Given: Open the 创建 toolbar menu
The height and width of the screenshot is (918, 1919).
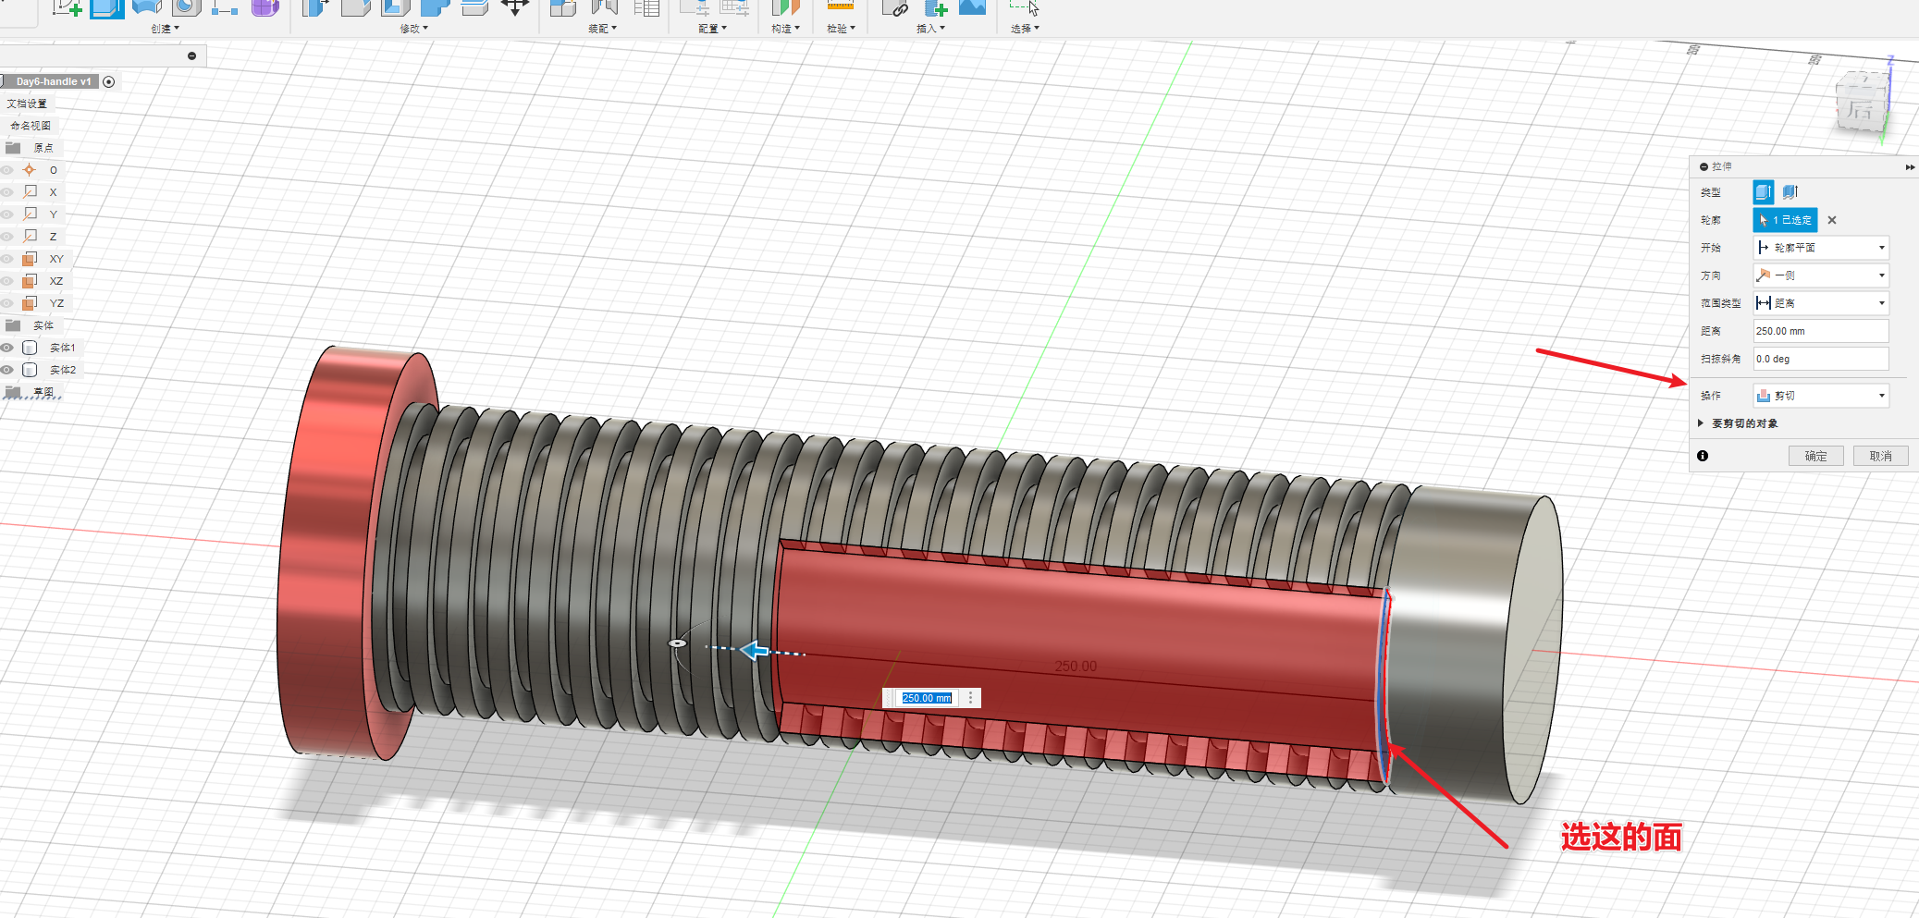Looking at the screenshot, I should [x=165, y=29].
